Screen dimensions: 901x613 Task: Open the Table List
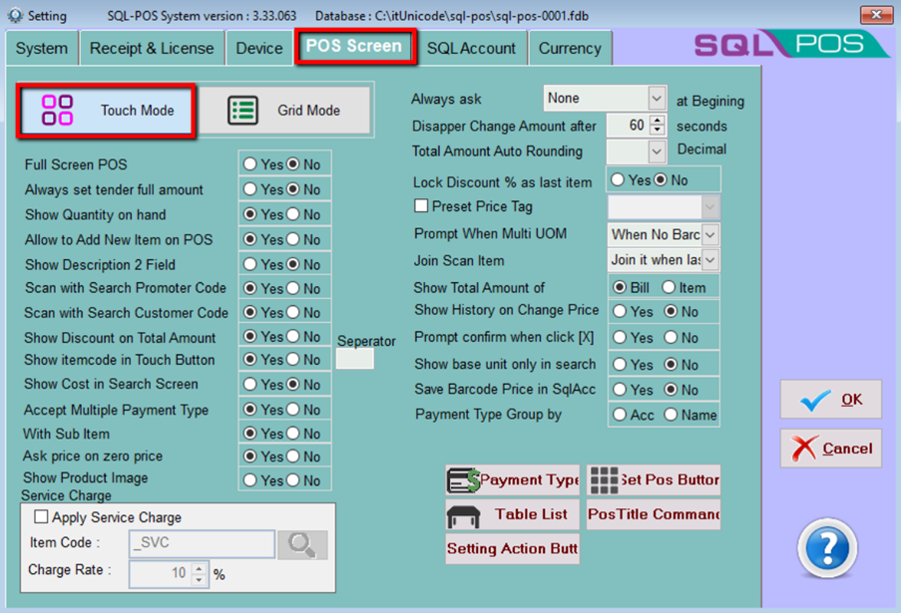tap(513, 515)
